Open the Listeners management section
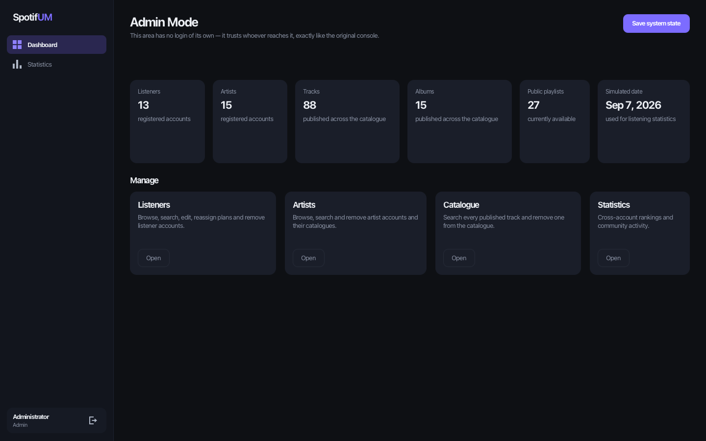The image size is (706, 441). coord(153,258)
